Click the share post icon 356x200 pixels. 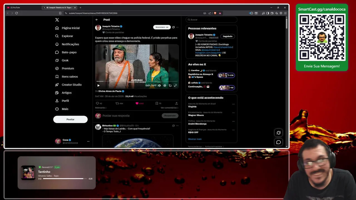click(x=176, y=103)
